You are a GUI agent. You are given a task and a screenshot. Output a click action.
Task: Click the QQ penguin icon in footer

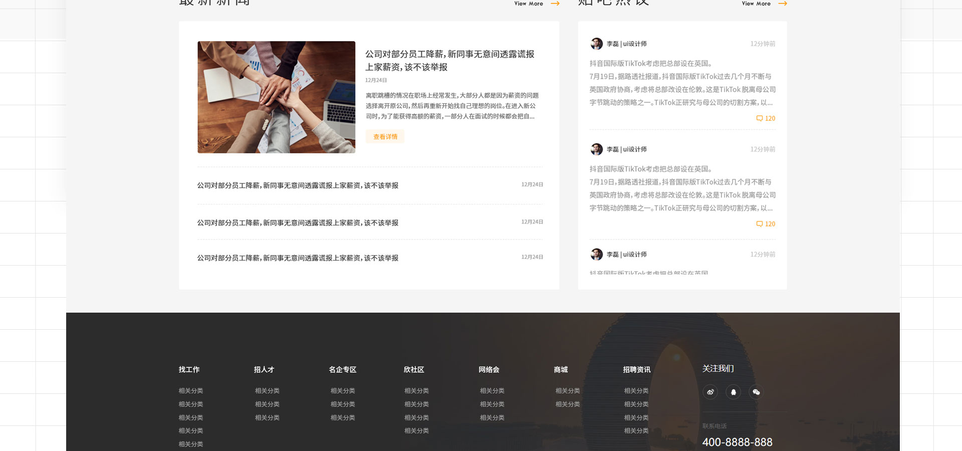point(733,392)
